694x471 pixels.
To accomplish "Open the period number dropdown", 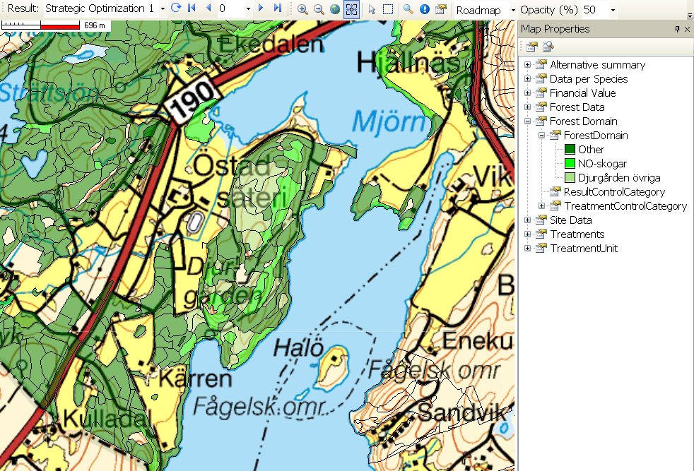I will 248,9.
